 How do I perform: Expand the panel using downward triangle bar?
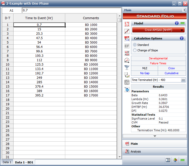click(x=155, y=136)
